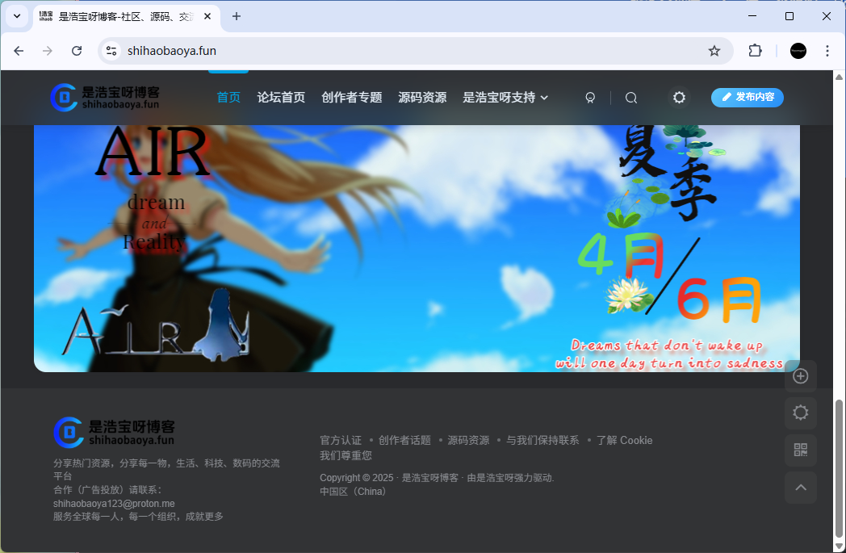
Task: Click the scrollbar down arrow
Action: (839, 547)
